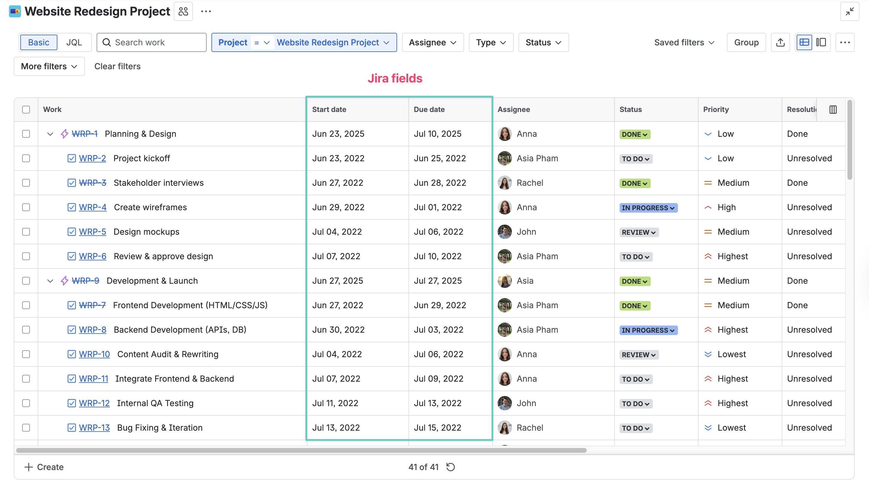Open the Assignee filter dropdown
This screenshot has width=869, height=485.
point(432,42)
